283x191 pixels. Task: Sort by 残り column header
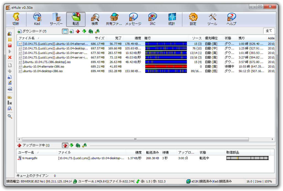[251, 38]
